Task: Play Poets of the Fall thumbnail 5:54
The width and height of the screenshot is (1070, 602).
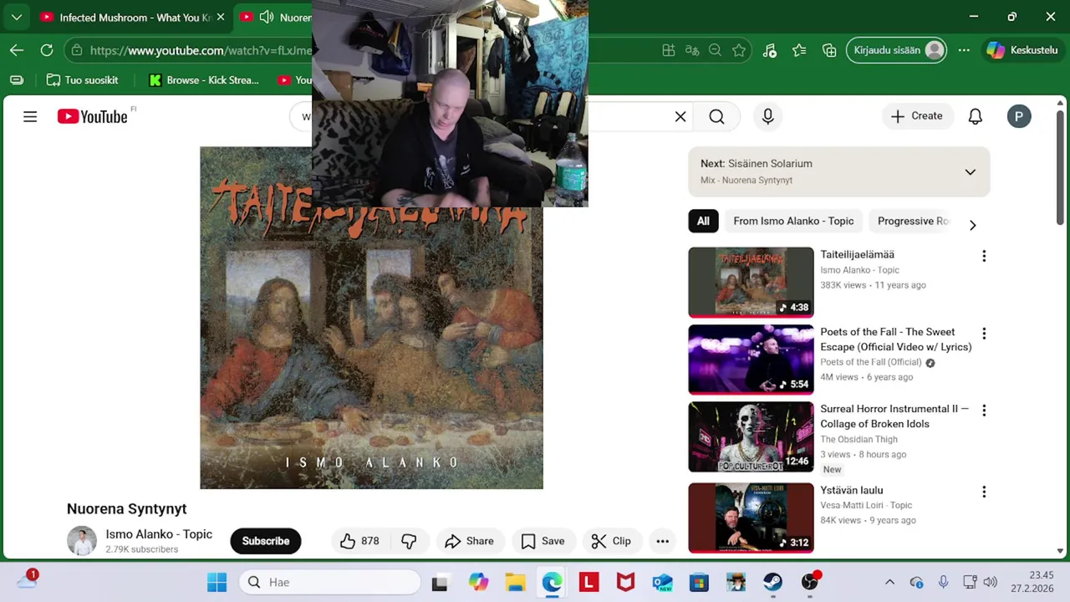Action: click(x=751, y=360)
